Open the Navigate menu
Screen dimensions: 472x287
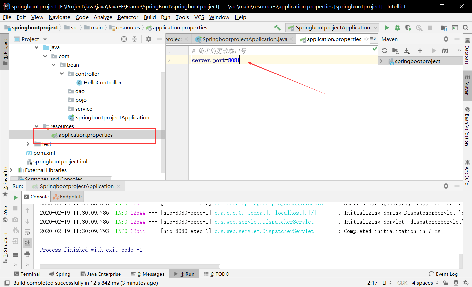pos(59,17)
